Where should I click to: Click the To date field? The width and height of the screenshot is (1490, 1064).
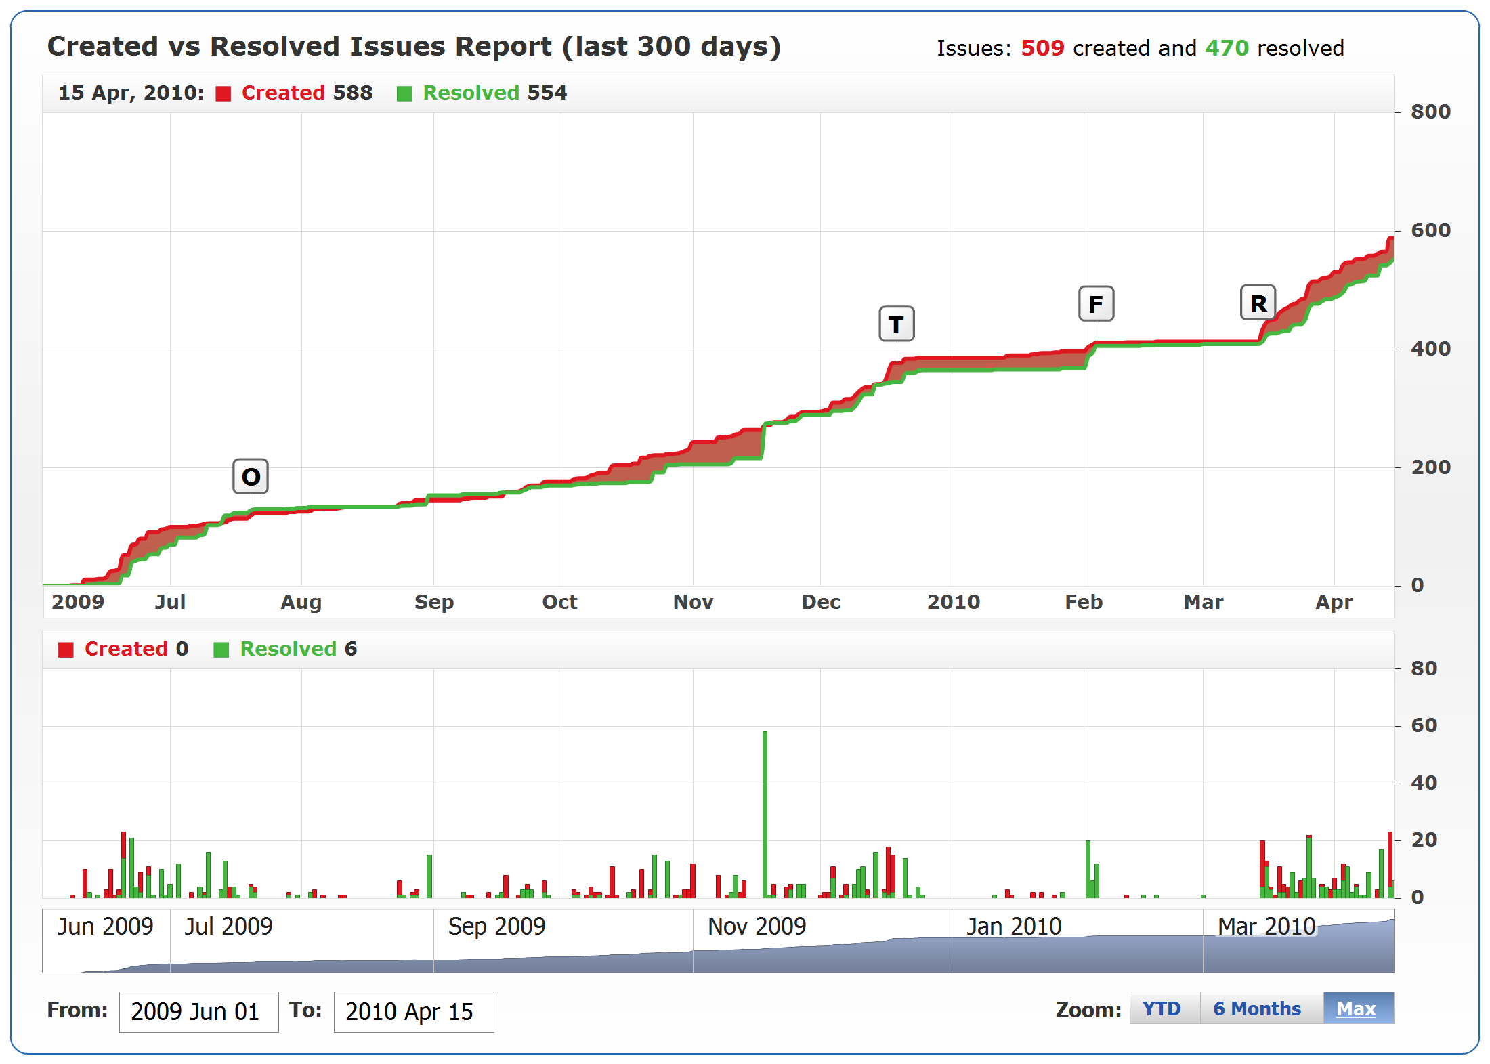coord(413,1012)
